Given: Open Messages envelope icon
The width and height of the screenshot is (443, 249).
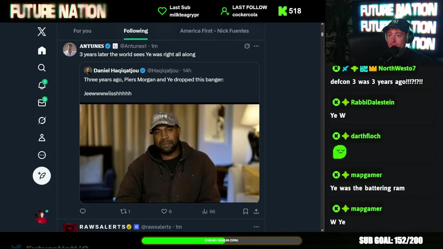Looking at the screenshot, I should [x=42, y=102].
